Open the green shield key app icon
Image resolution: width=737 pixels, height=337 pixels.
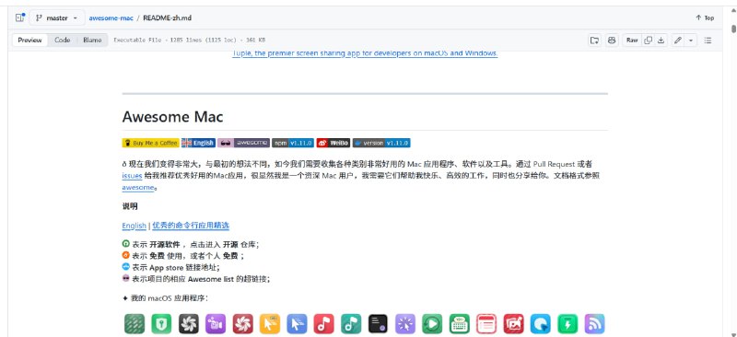pos(162,324)
